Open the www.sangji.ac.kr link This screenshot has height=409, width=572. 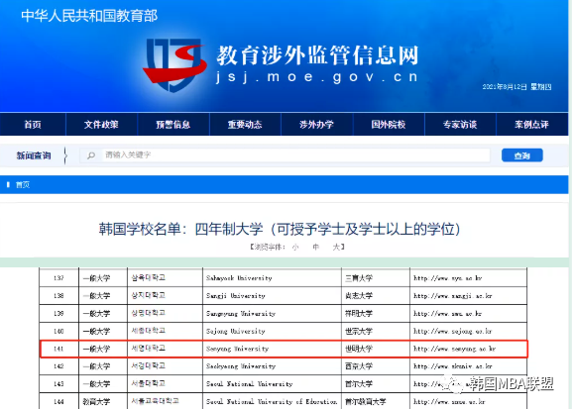click(453, 296)
